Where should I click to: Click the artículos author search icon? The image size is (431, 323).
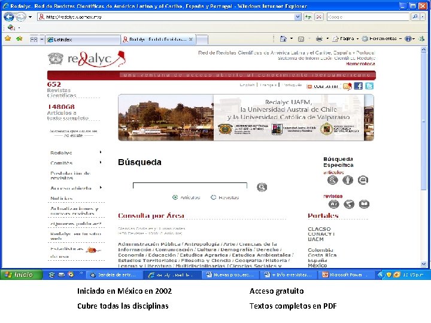[x=348, y=180]
